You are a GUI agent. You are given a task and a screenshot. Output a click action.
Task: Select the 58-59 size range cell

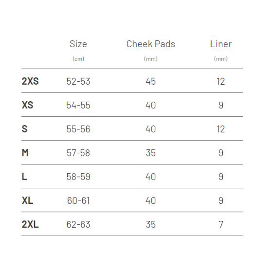point(78,177)
